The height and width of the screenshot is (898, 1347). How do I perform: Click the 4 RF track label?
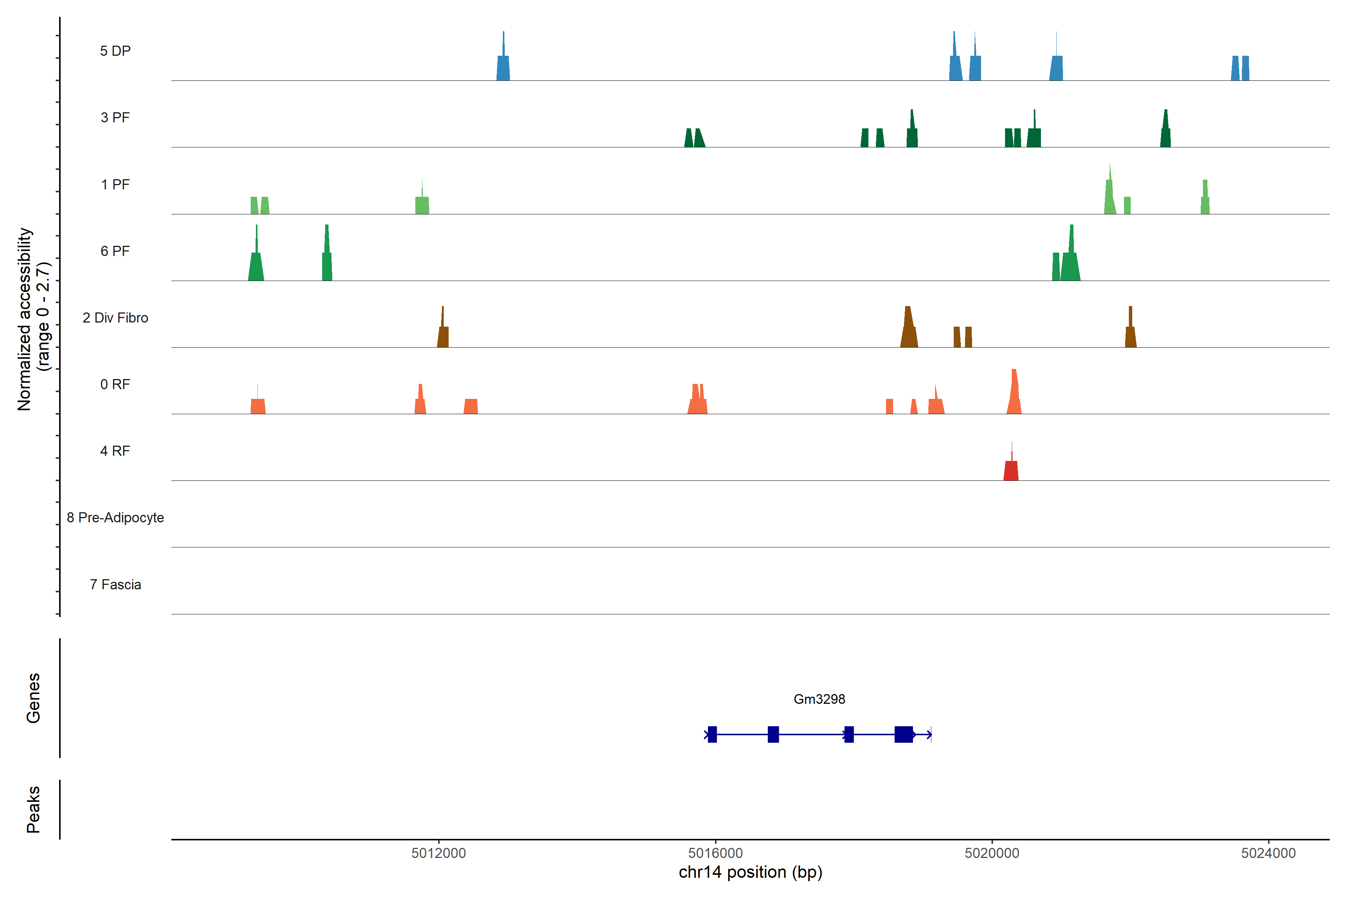[x=115, y=451]
